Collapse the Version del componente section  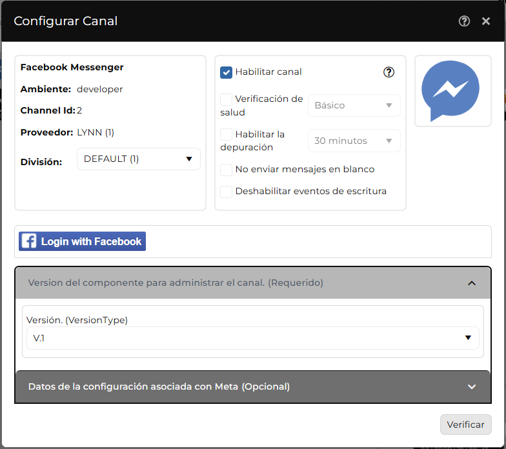253,283
